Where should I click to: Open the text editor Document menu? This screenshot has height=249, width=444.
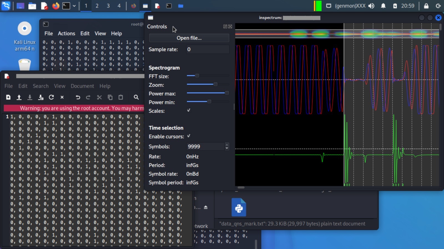click(x=82, y=86)
